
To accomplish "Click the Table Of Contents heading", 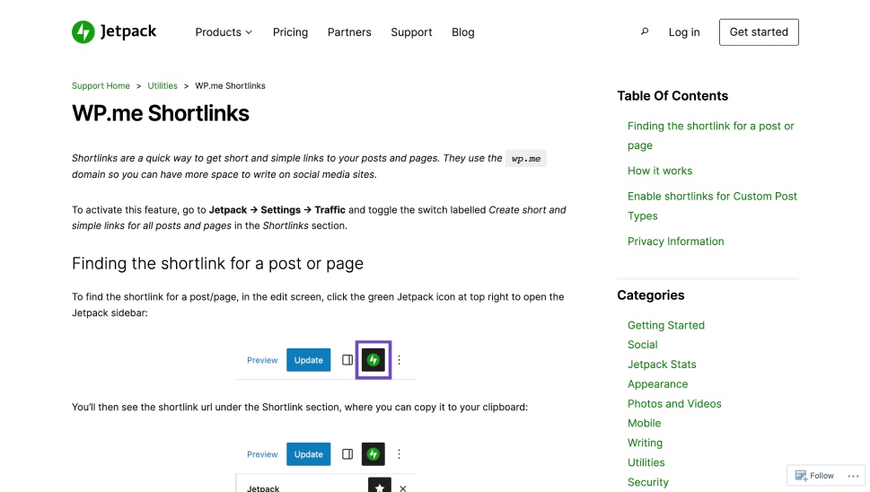I will (x=672, y=96).
